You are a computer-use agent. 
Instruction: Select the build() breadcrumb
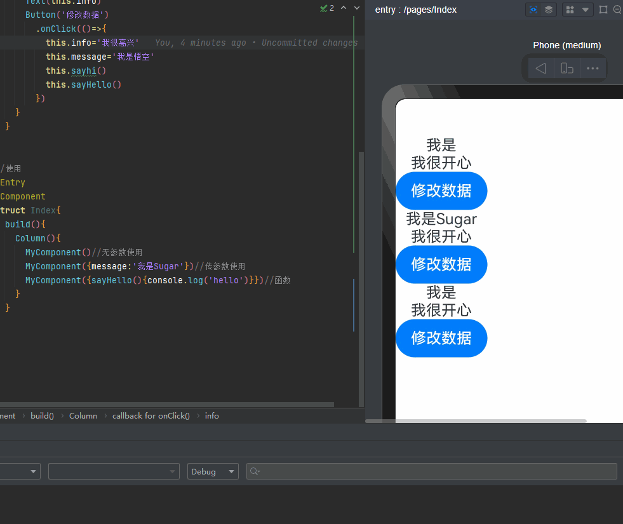point(42,415)
